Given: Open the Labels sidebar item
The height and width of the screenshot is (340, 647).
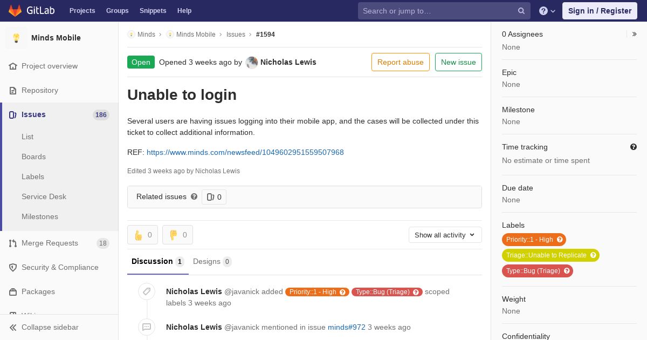Looking at the screenshot, I should tap(33, 177).
